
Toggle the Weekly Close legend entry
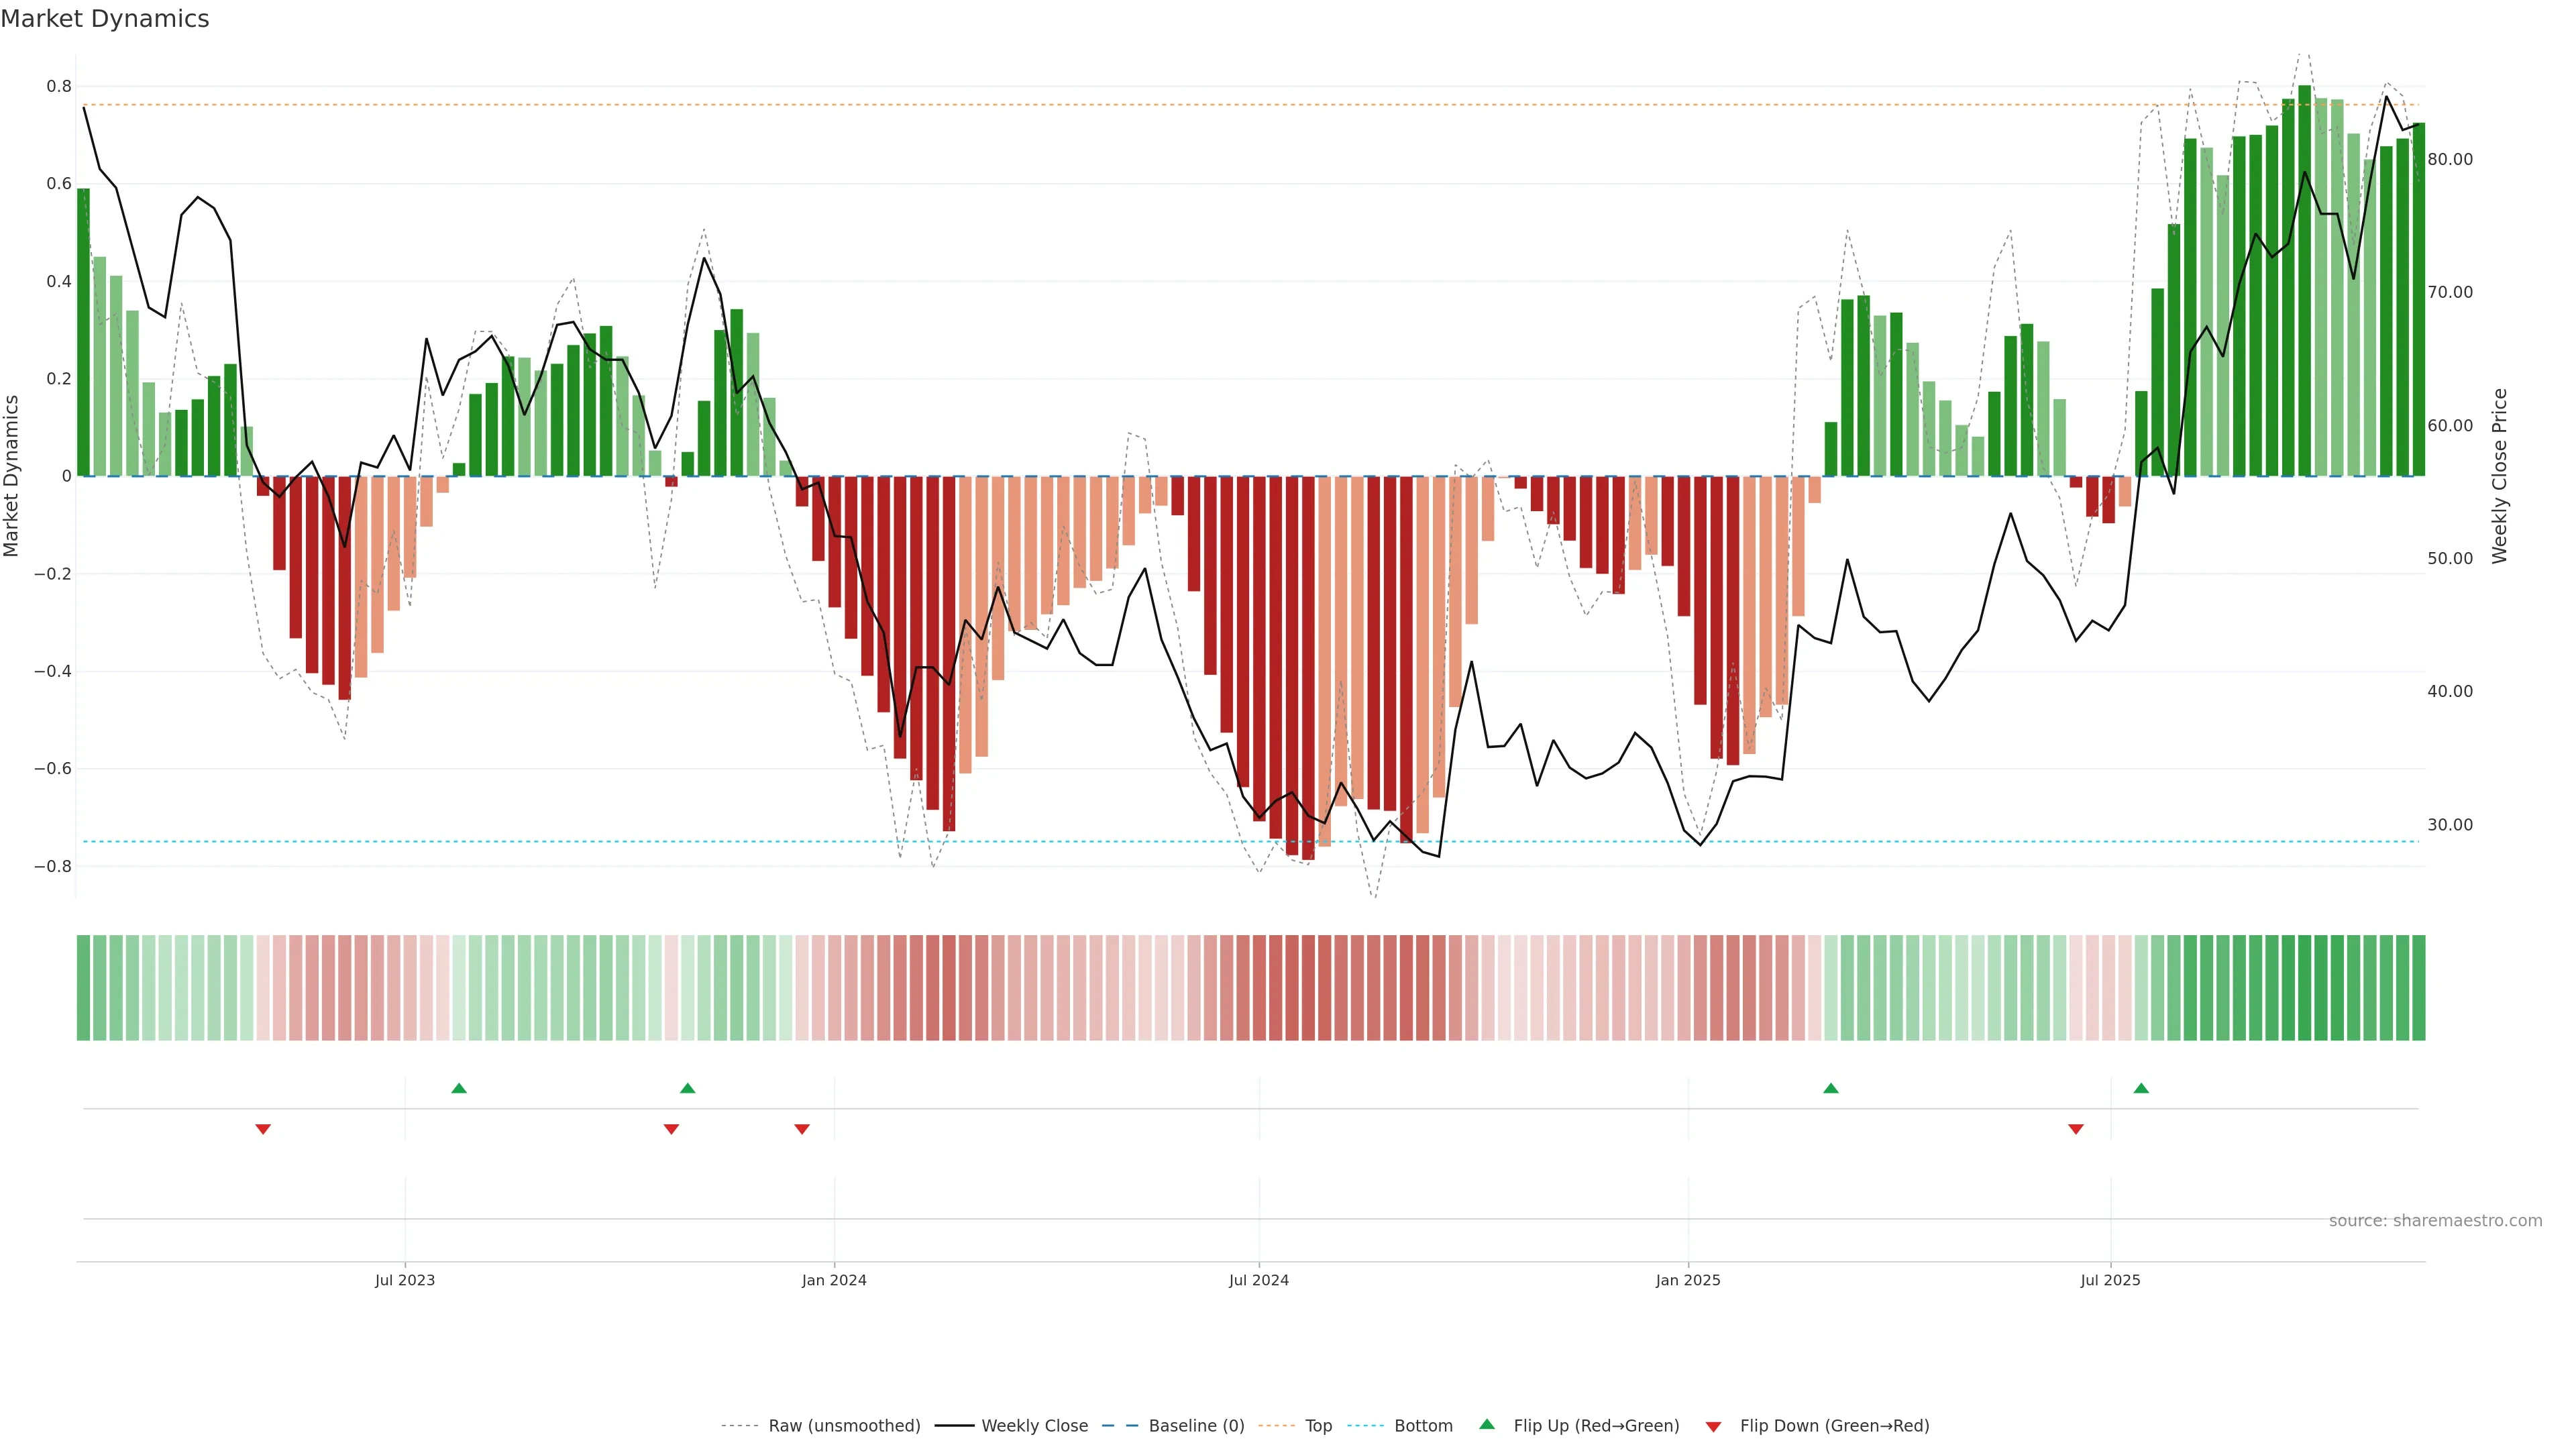[x=1034, y=1426]
